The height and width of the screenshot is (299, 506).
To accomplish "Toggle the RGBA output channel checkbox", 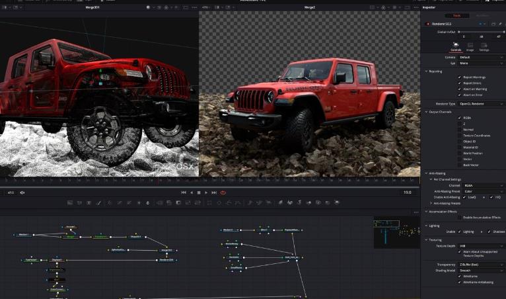I will coord(460,118).
